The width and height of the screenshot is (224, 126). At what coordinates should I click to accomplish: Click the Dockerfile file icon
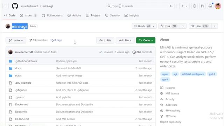(x=10, y=112)
